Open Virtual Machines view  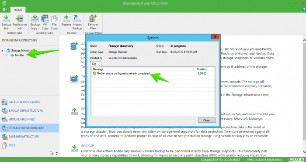(x=21, y=119)
